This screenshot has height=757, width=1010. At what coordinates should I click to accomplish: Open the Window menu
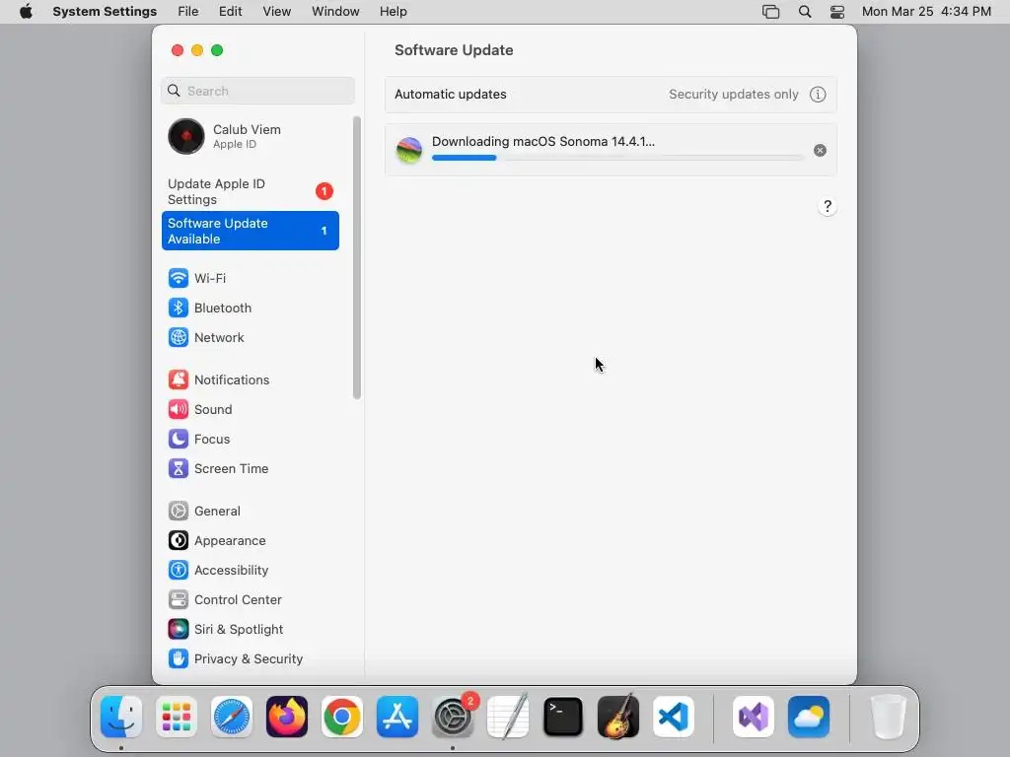pos(335,12)
